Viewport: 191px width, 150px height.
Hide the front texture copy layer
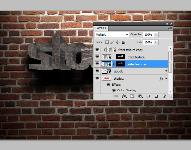[x=97, y=49]
